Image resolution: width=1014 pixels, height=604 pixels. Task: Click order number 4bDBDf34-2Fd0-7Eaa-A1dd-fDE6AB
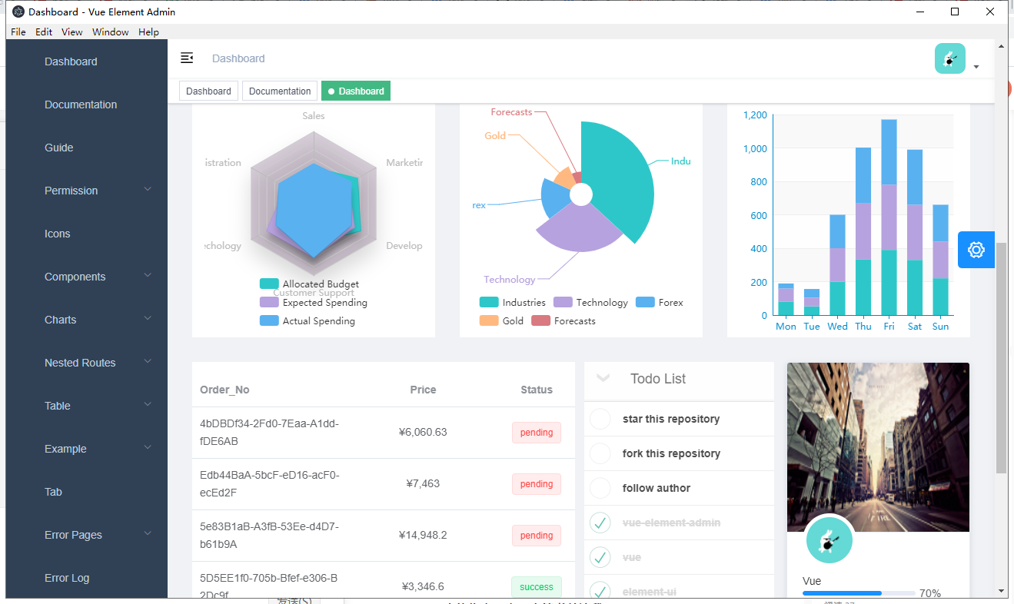[269, 433]
